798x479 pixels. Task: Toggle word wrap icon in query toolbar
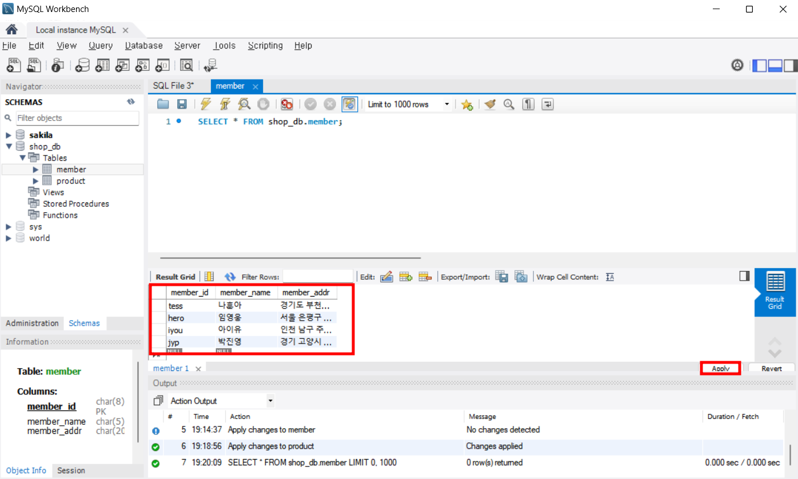pos(548,104)
